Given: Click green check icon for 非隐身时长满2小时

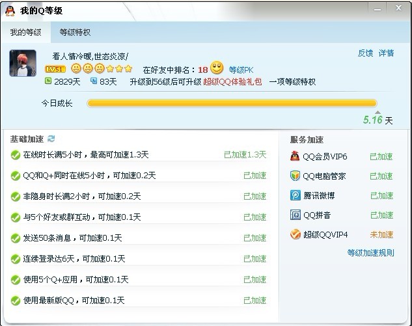Looking at the screenshot, I should [x=16, y=197].
